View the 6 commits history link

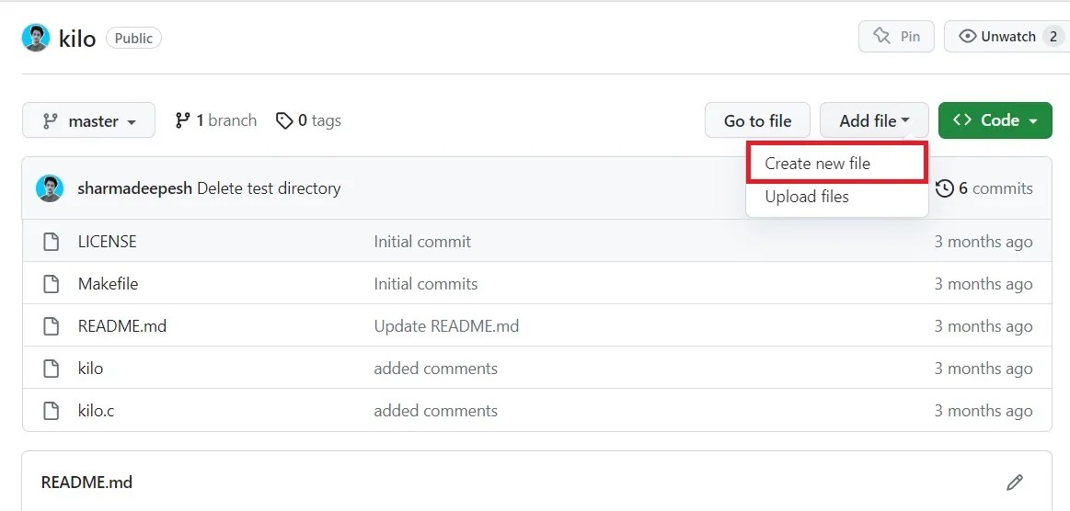[x=984, y=188]
